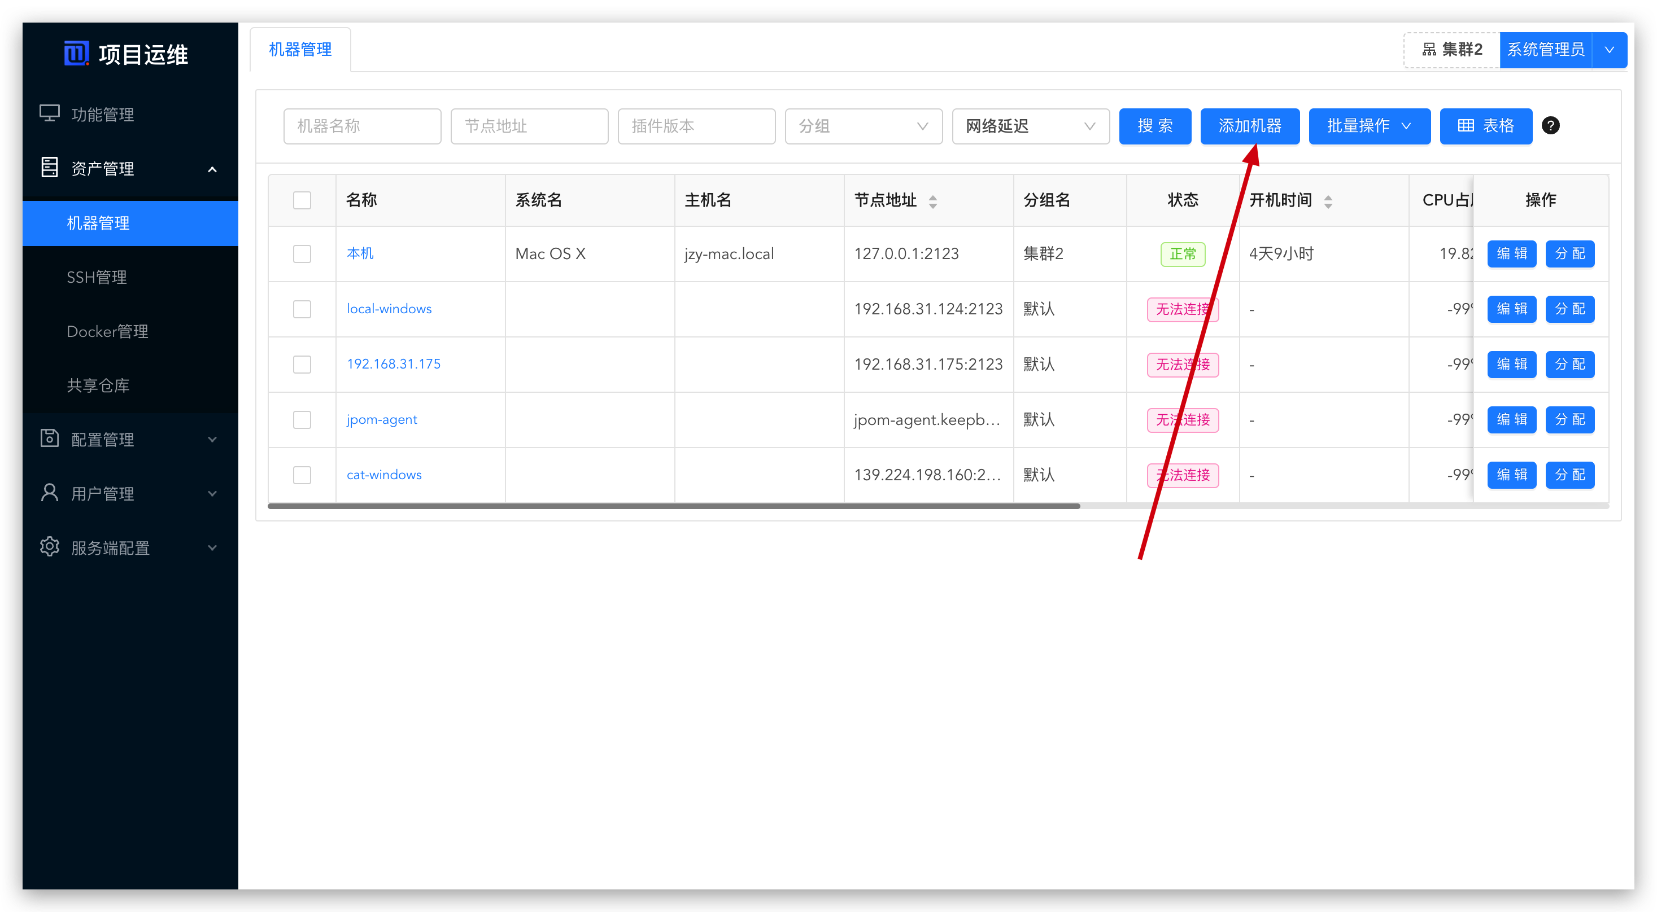Click the 服务端配置 gear icon
Screen dimensions: 1657x912
point(50,547)
